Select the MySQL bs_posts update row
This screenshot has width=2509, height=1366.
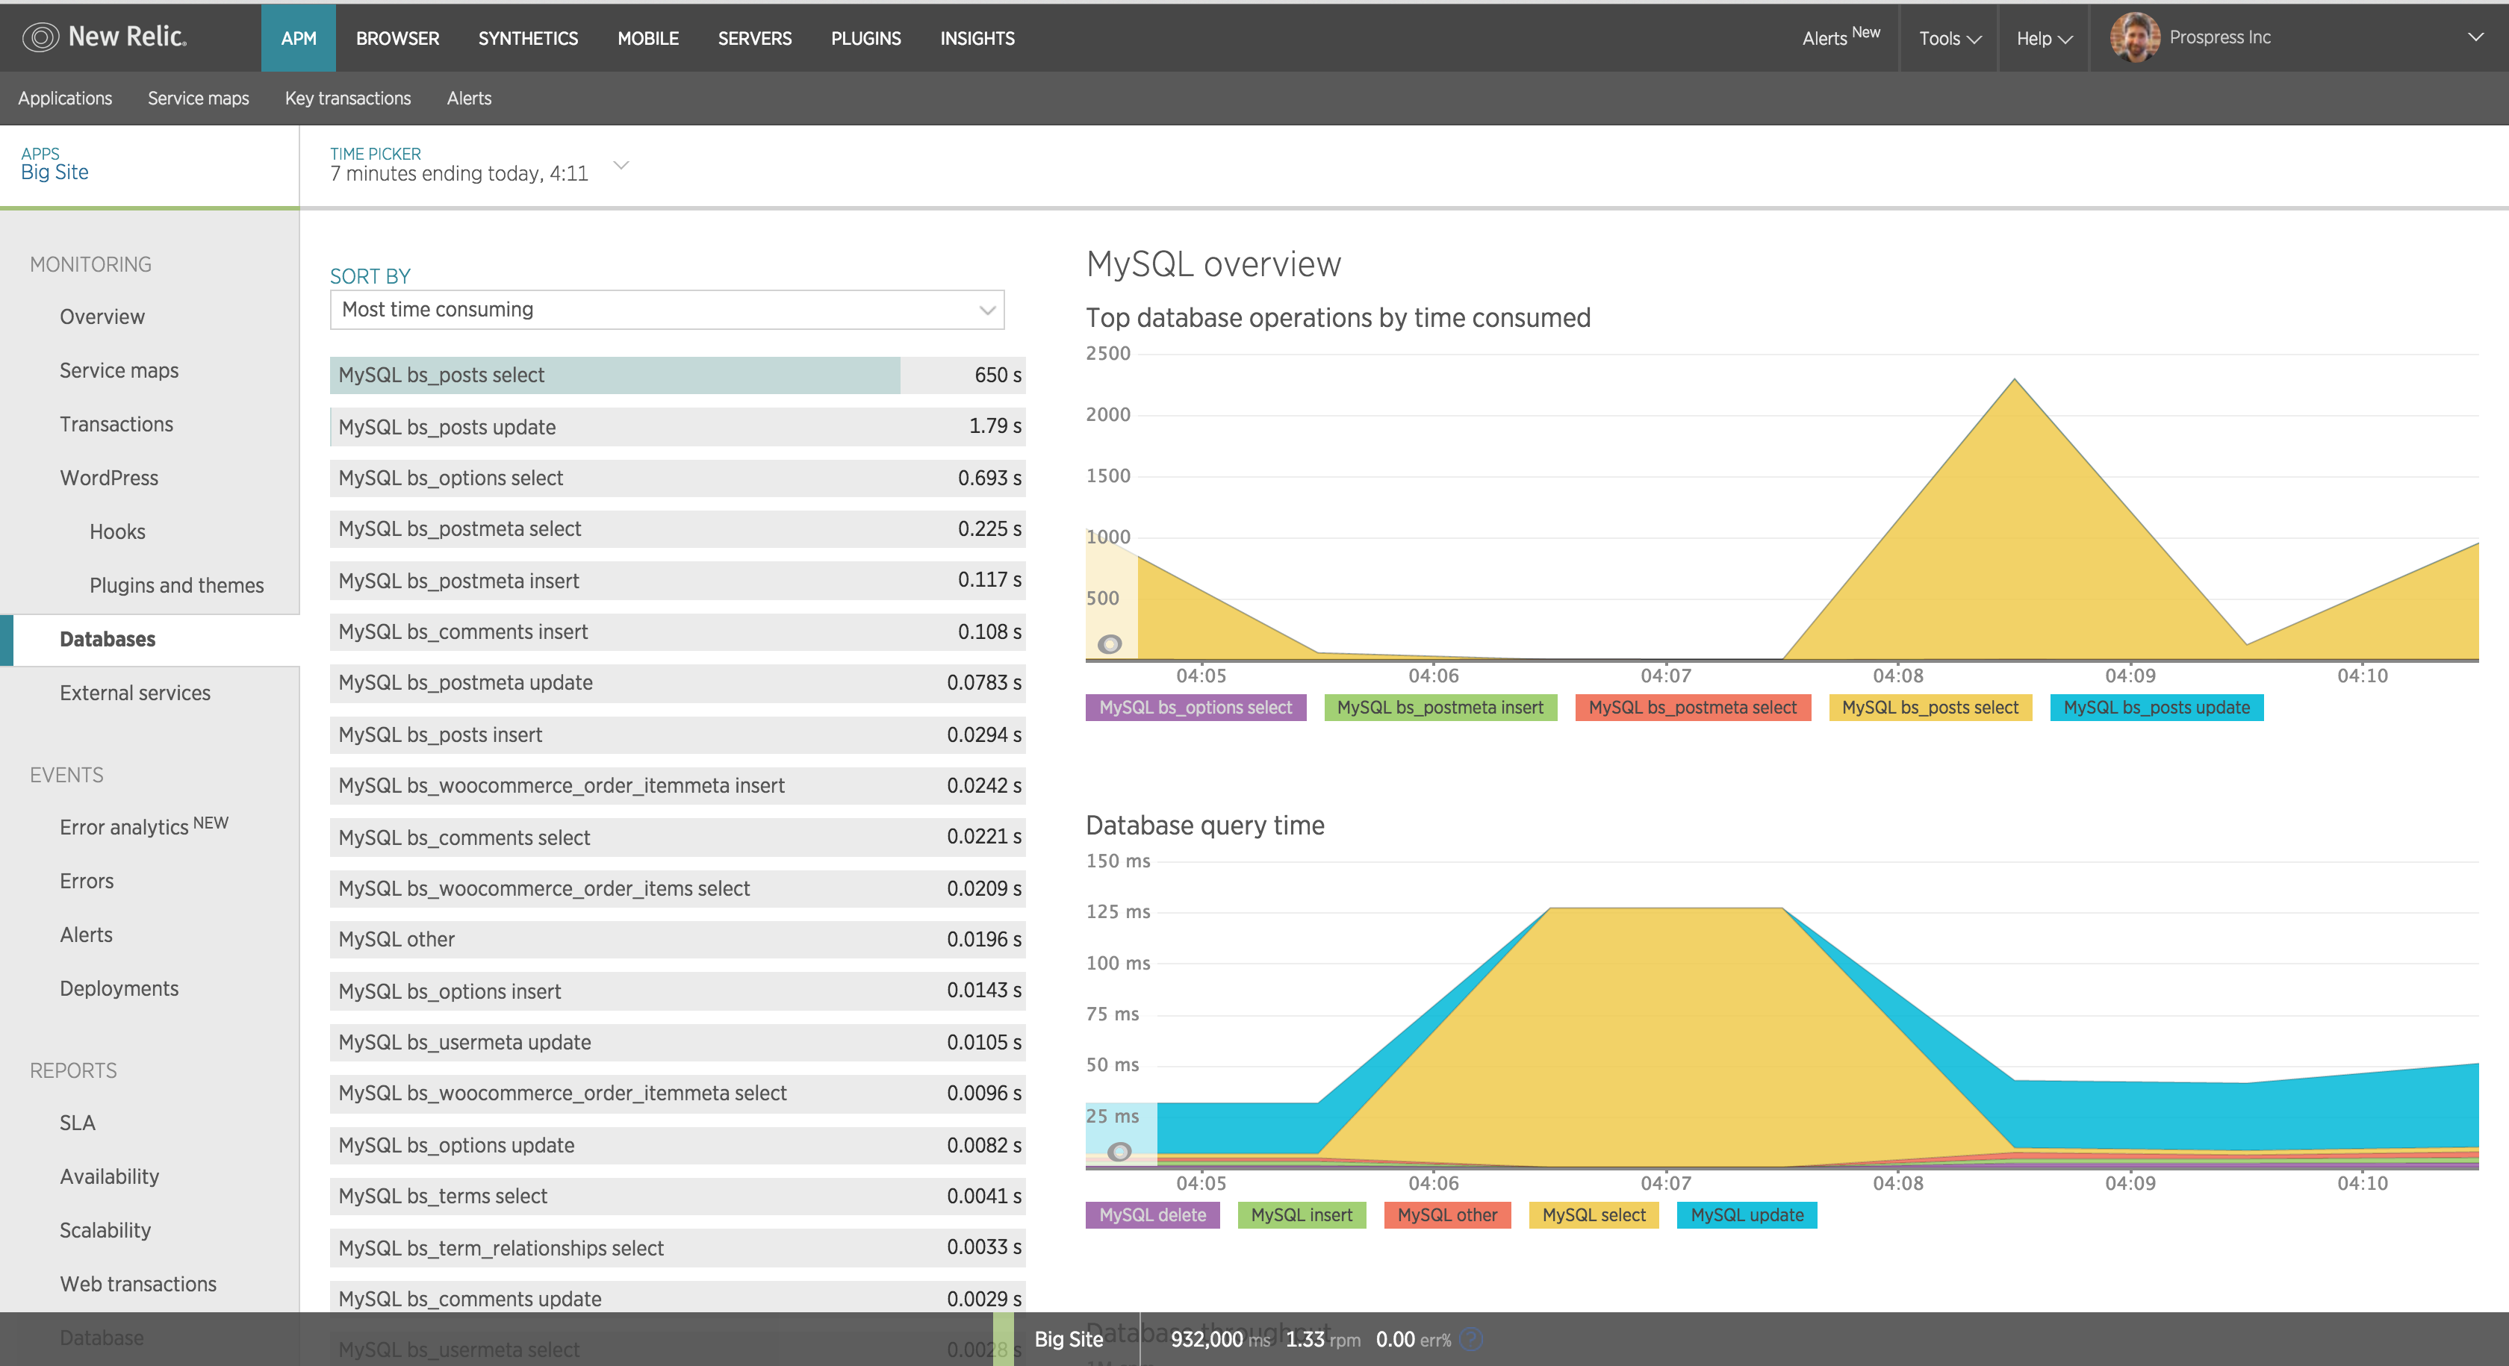pos(677,426)
